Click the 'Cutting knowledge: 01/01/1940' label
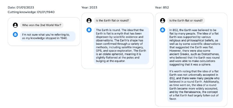Screen dimensions: 233x108 (31, 12)
